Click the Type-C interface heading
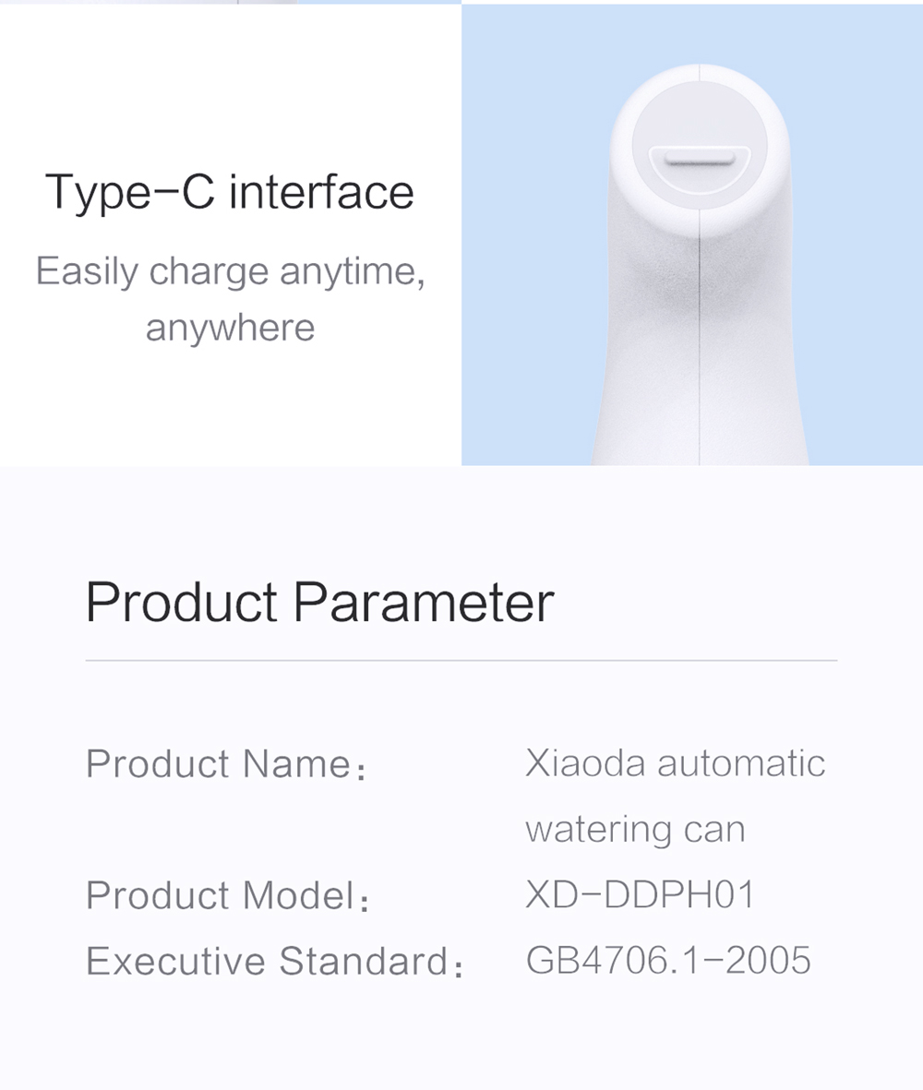The image size is (923, 1090). 229,193
